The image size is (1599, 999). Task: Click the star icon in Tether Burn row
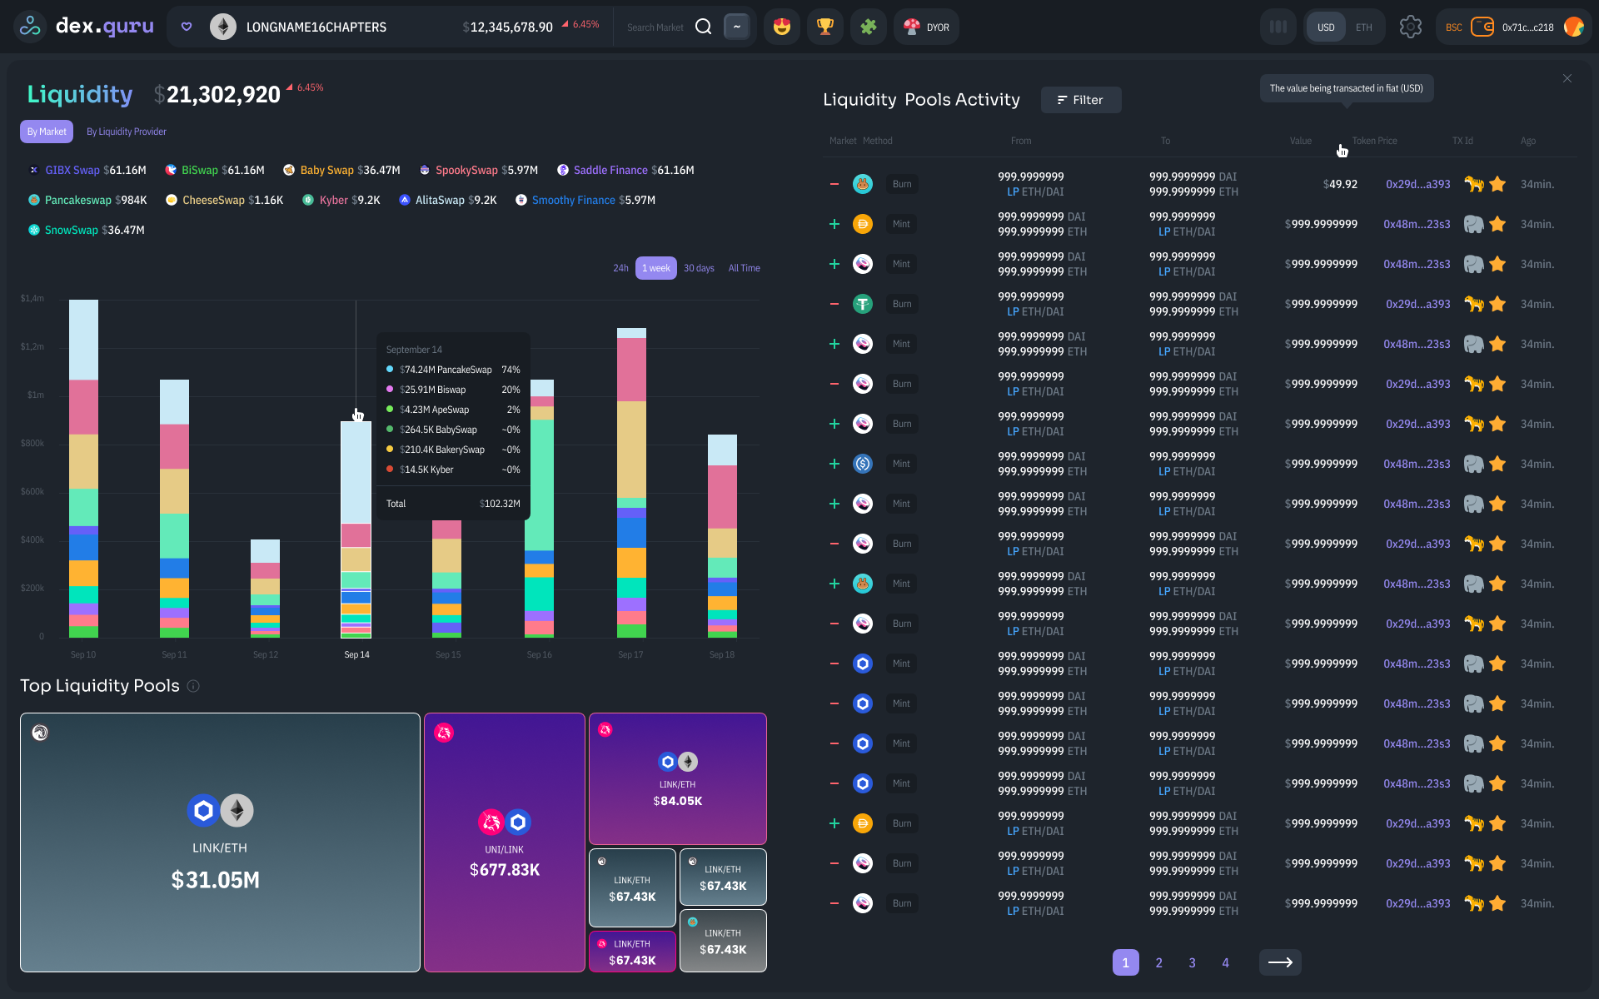pyautogui.click(x=1497, y=304)
